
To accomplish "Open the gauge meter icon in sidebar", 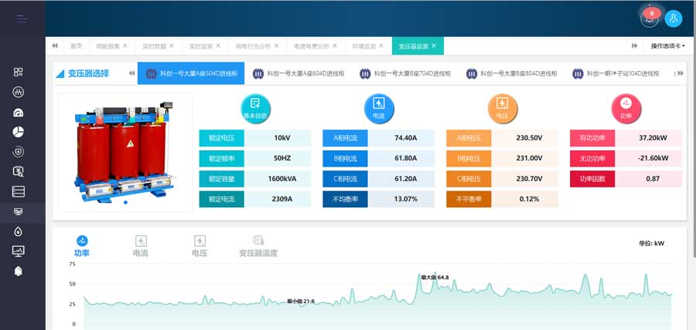I will (x=19, y=112).
